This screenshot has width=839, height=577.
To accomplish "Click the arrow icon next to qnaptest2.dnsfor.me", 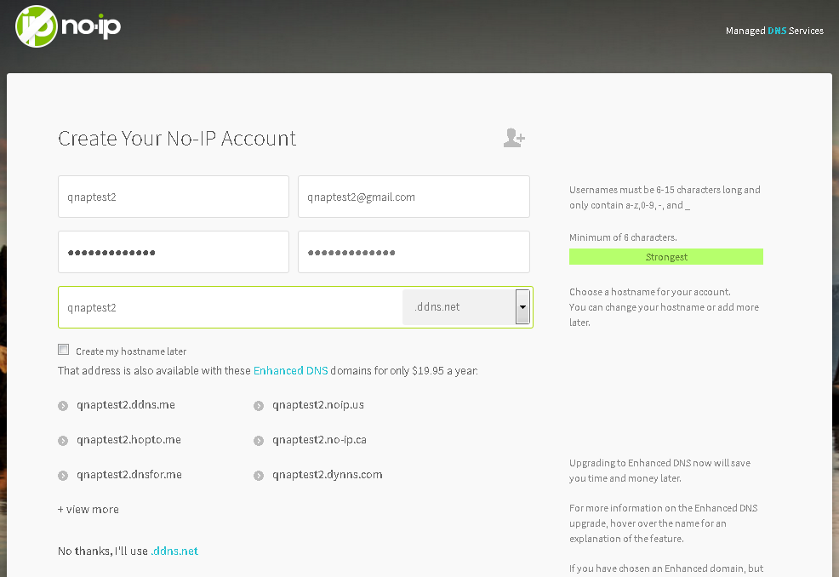I will point(63,476).
